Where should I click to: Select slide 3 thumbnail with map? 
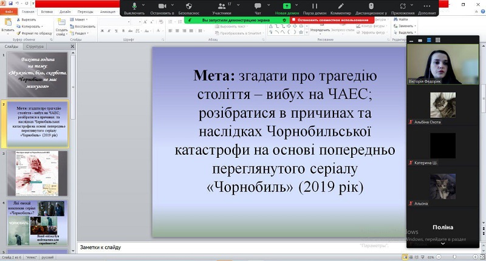tap(37, 173)
